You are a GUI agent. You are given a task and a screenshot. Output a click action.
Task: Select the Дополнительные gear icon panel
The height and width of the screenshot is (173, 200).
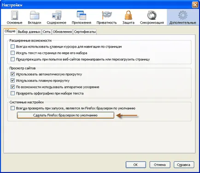point(182,17)
